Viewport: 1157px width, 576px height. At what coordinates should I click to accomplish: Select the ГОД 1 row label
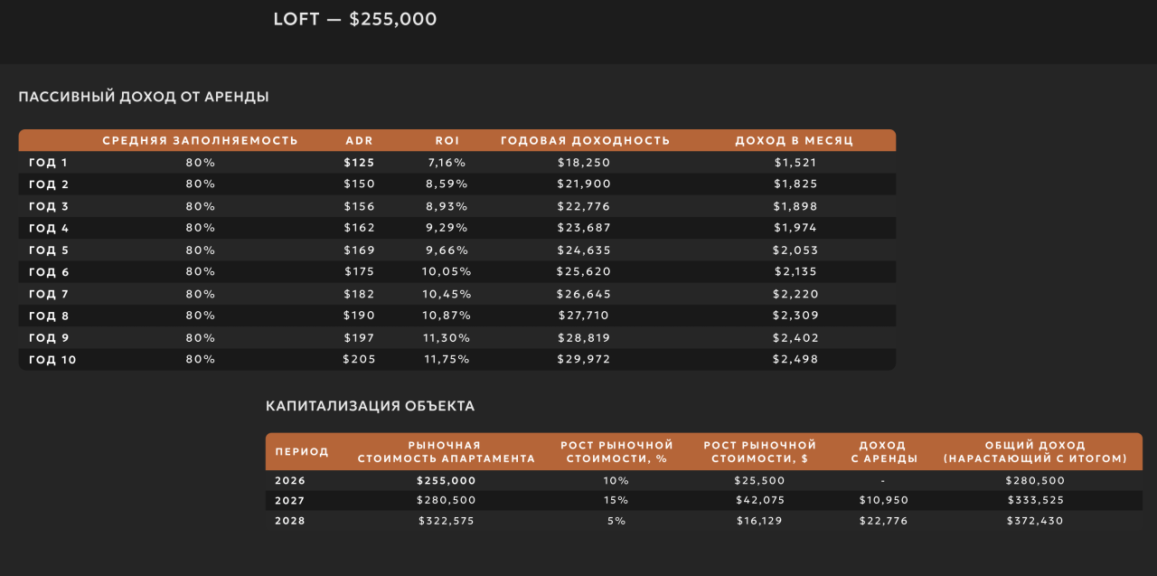pyautogui.click(x=49, y=163)
